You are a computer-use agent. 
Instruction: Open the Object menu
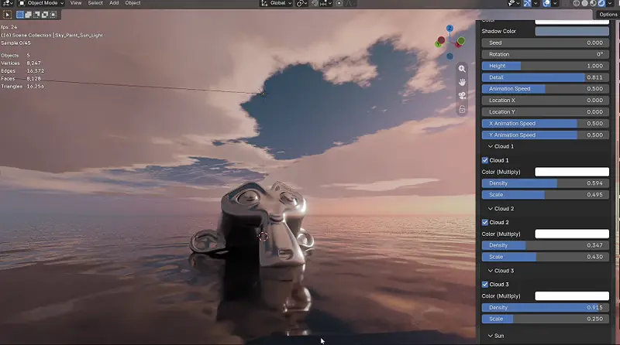(133, 3)
